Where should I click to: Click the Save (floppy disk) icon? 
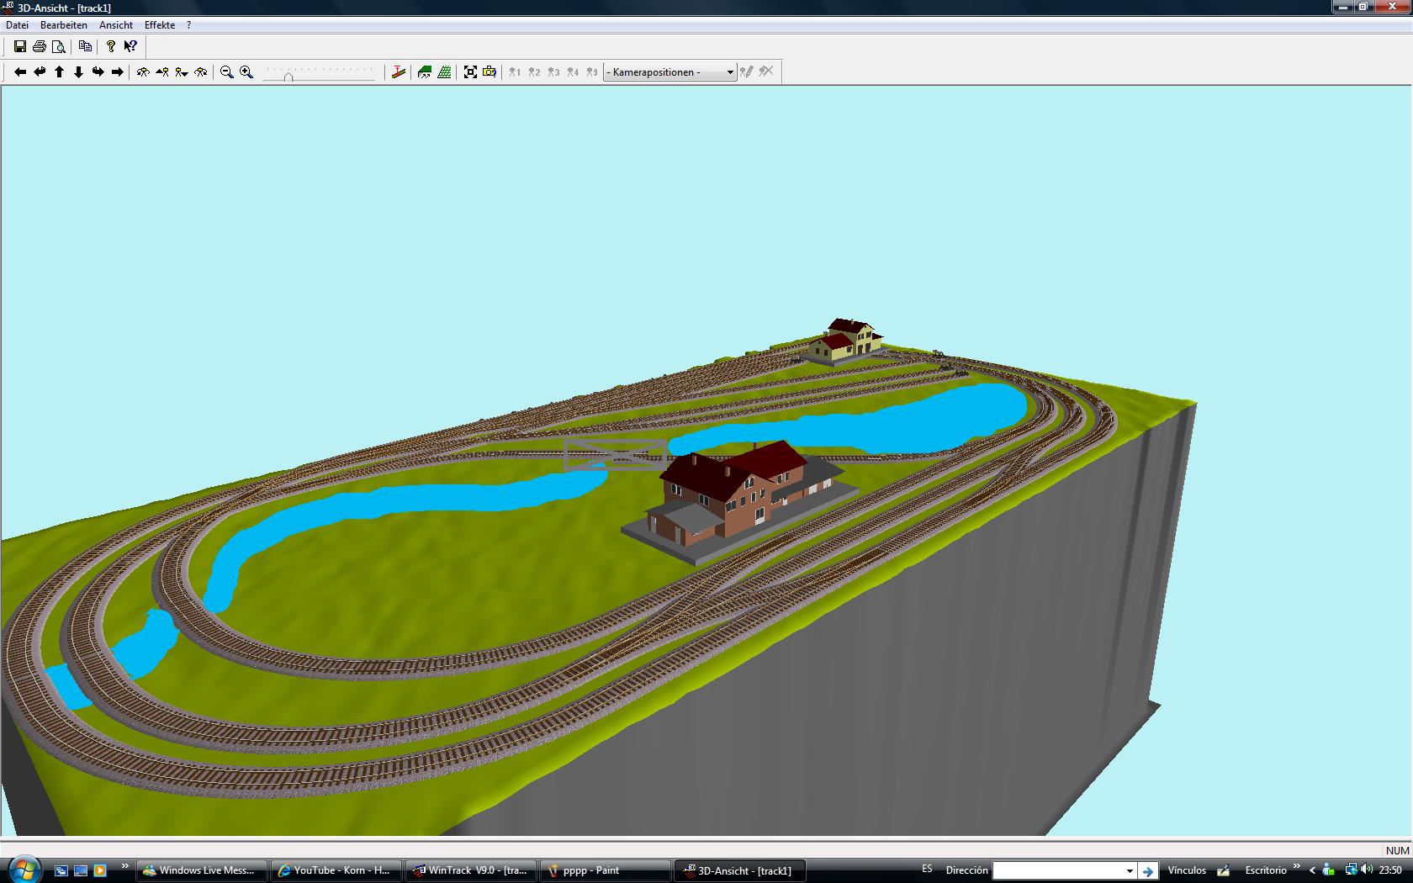[x=19, y=46]
